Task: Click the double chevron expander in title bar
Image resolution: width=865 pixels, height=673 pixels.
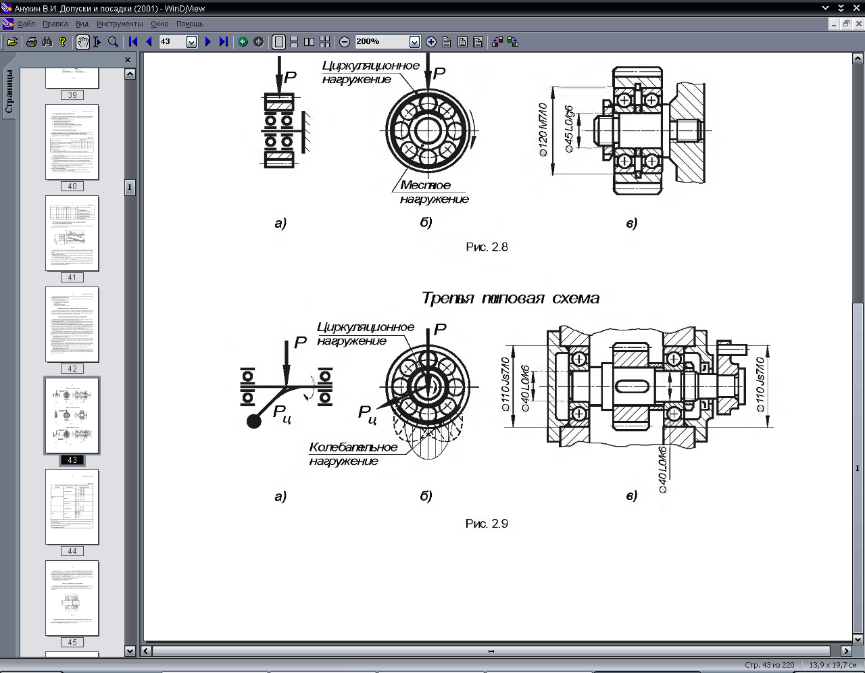Action: click(x=841, y=8)
